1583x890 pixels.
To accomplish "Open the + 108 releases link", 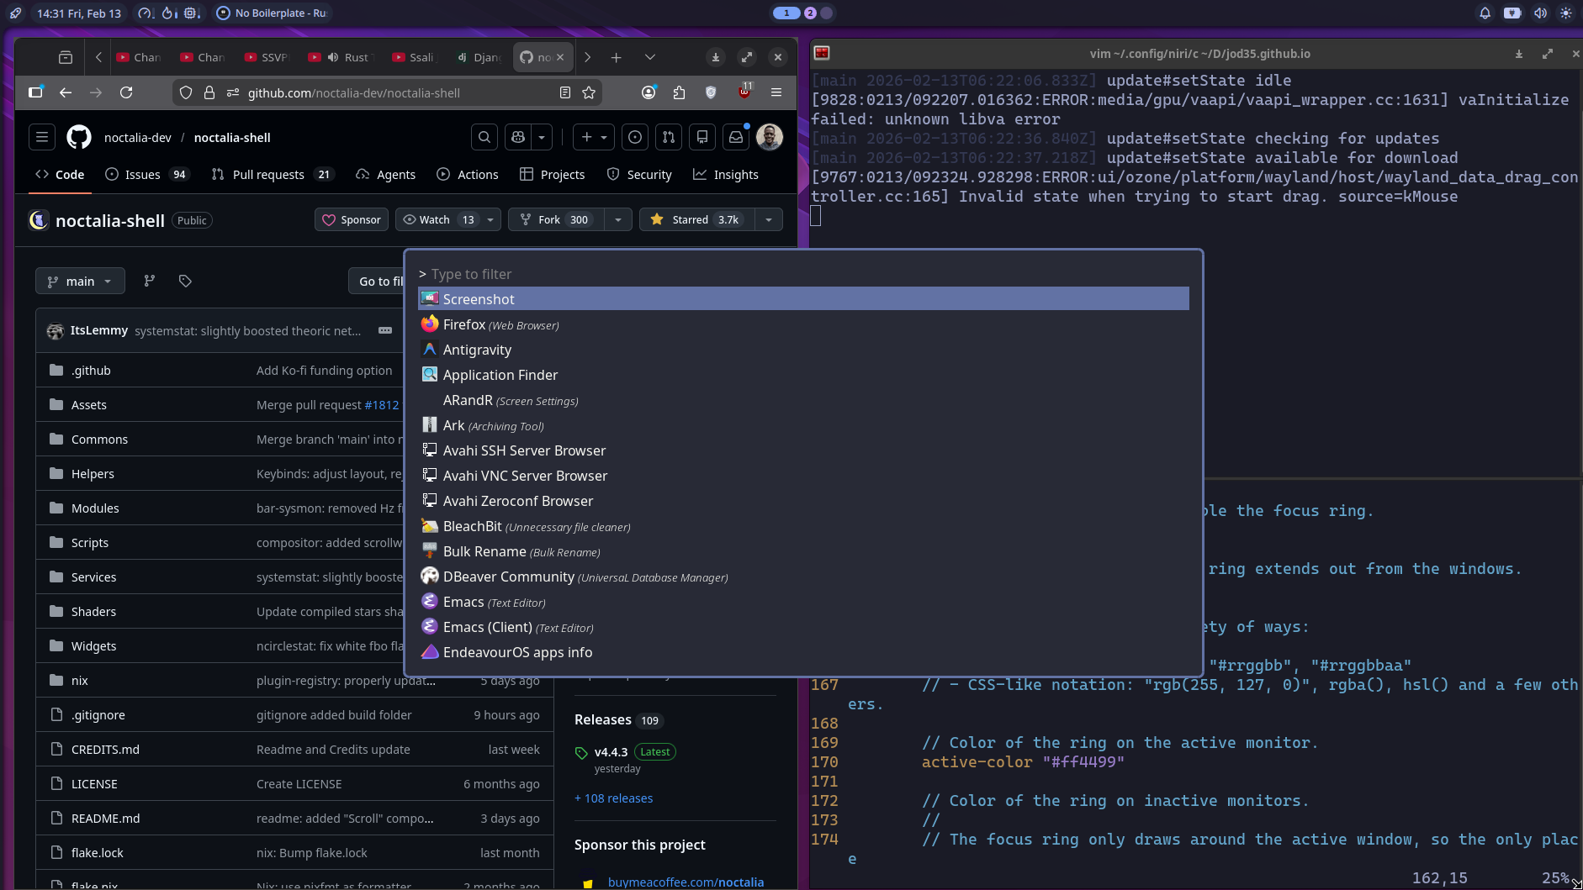I will point(613,798).
